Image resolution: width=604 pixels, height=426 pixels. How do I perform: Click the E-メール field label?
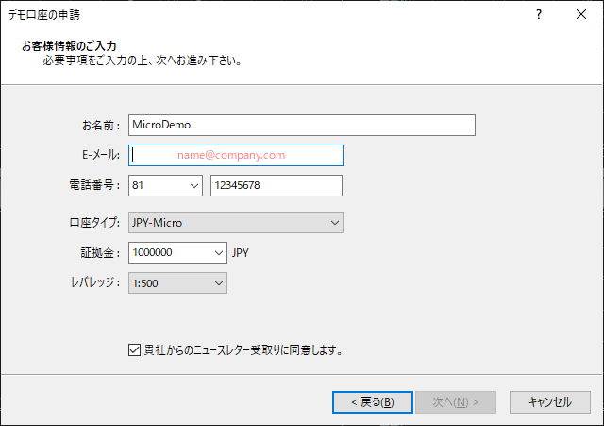click(101, 155)
